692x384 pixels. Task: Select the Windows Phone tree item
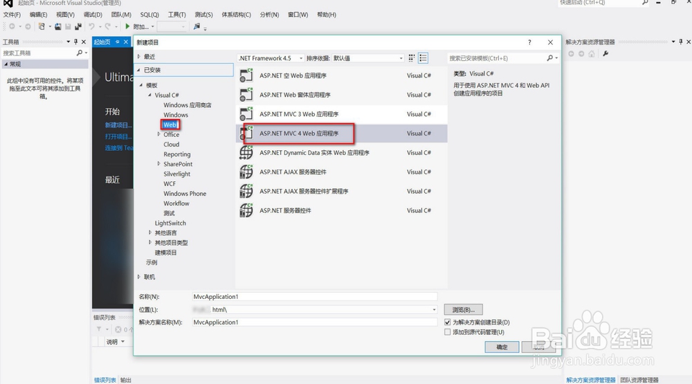[185, 193]
